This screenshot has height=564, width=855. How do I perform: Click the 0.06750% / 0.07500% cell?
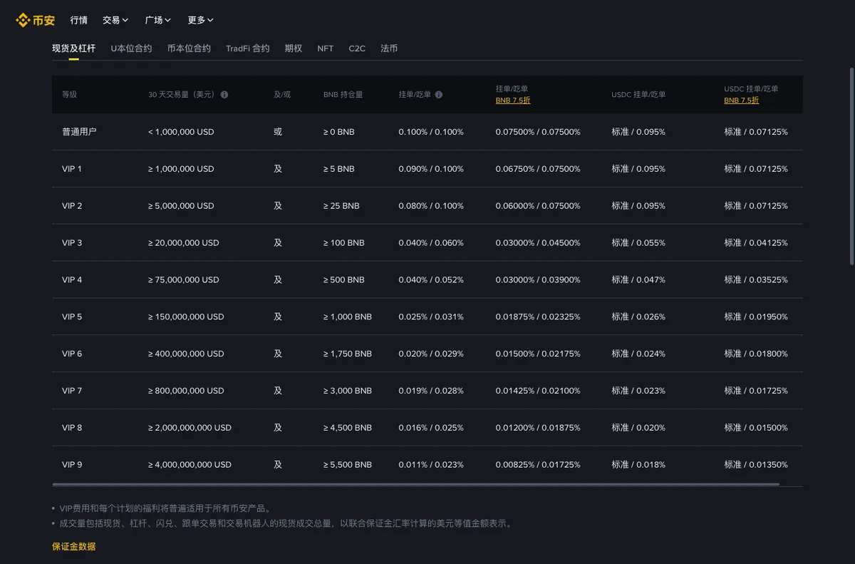point(538,169)
